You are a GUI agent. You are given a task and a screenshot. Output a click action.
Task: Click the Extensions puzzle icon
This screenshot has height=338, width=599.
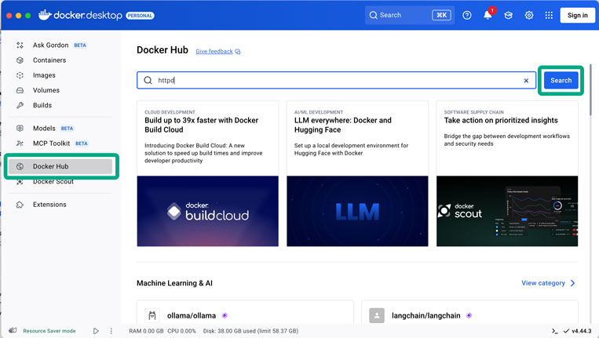tap(20, 205)
